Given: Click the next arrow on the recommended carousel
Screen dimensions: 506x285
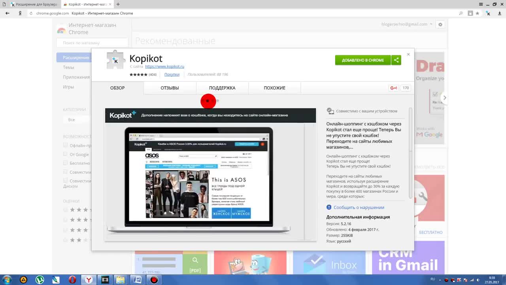Looking at the screenshot, I should pyautogui.click(x=445, y=98).
